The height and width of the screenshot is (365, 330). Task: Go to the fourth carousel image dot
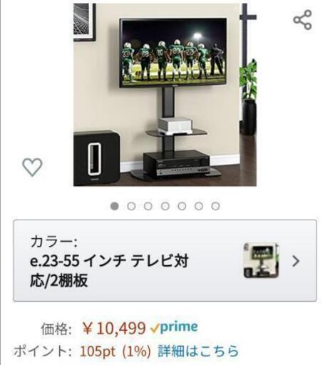[x=165, y=206]
